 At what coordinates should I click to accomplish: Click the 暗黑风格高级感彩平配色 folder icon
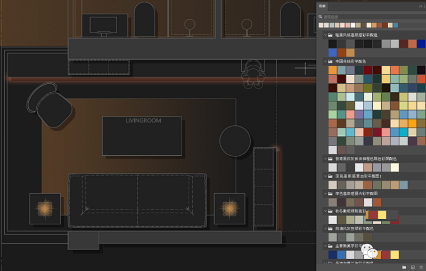click(x=331, y=35)
